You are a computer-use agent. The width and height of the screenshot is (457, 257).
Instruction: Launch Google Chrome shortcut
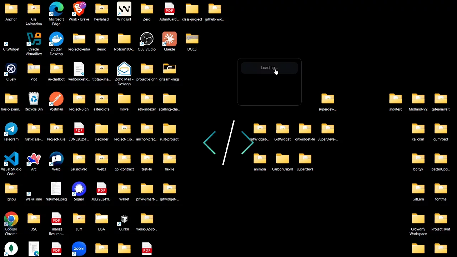click(x=11, y=219)
